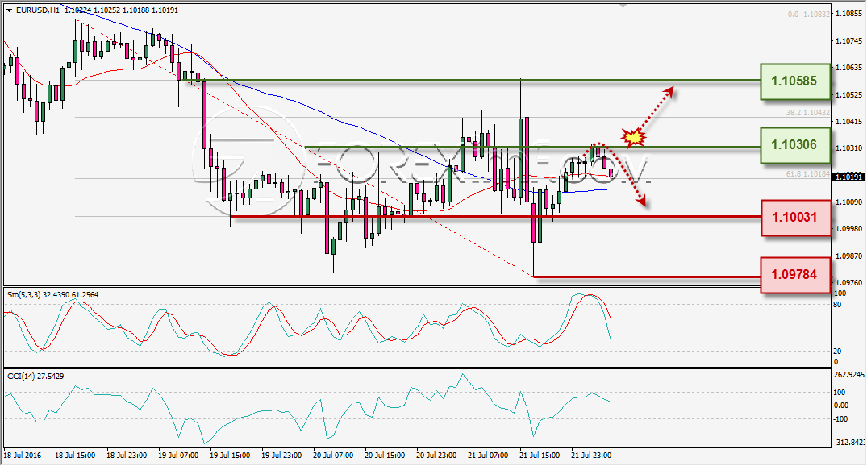Viewport: 867px width, 466px height.
Task: Click price scale value 1.10090
Action: pyautogui.click(x=848, y=202)
